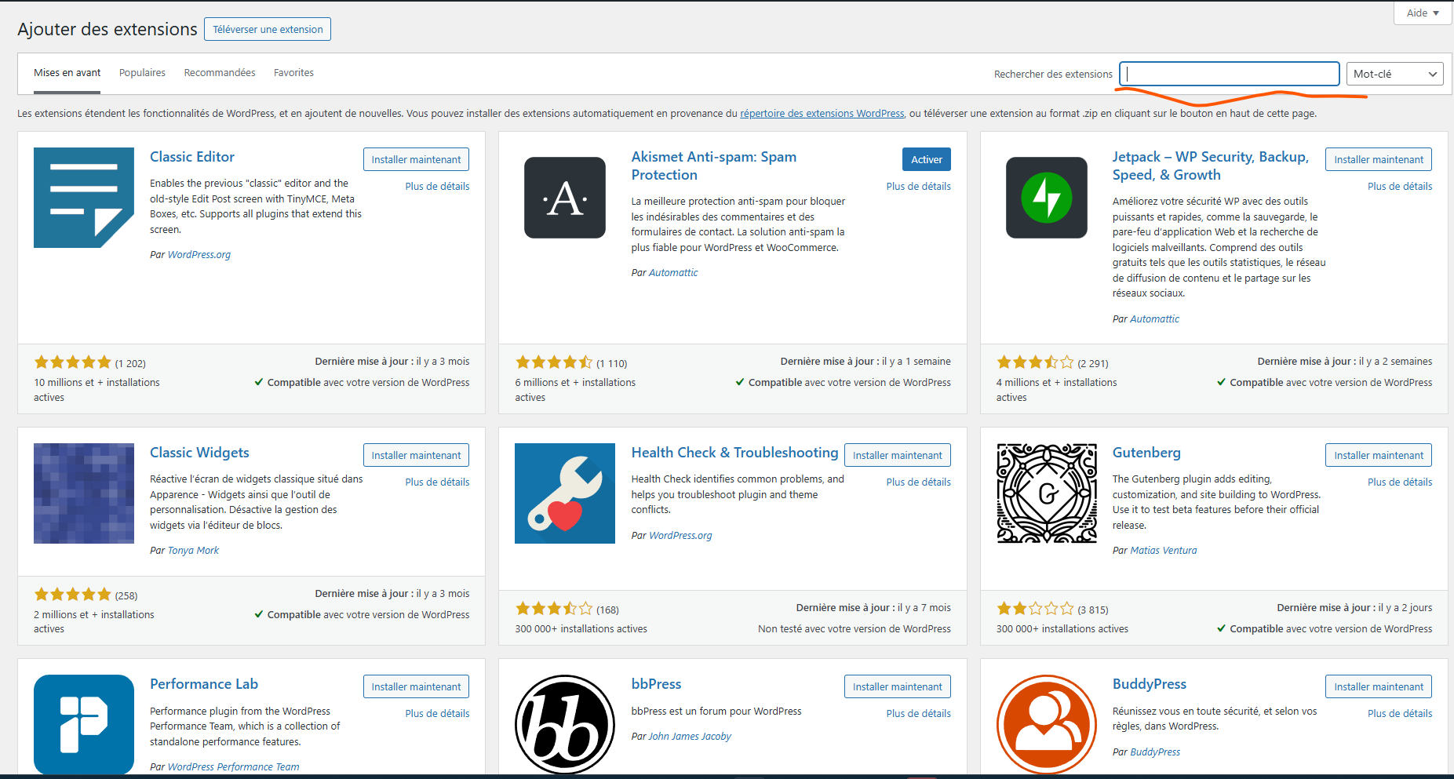This screenshot has height=779, width=1454.
Task: Click the Health Check wrench icon
Action: [565, 493]
